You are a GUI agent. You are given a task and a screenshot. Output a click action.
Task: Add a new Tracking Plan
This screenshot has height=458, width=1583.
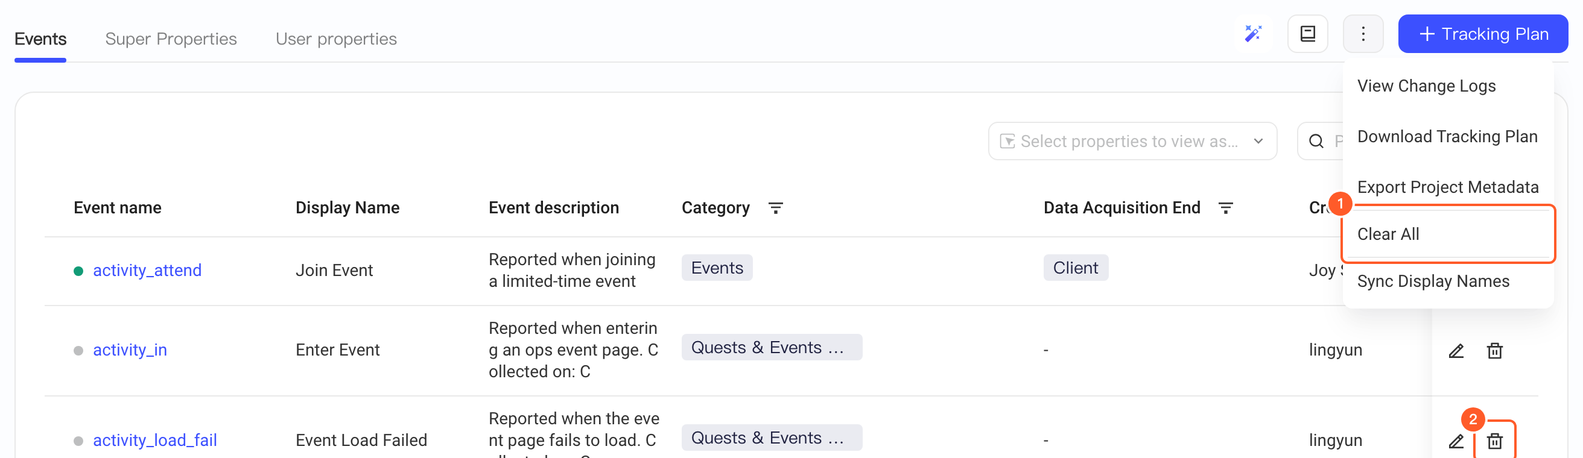click(x=1482, y=34)
